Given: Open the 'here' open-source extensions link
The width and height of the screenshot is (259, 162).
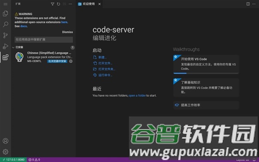Looking at the screenshot, I should click(x=64, y=22).
